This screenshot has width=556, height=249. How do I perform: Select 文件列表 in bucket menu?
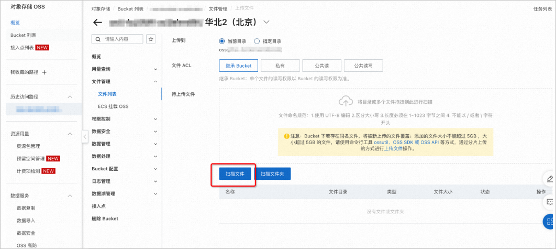(107, 94)
